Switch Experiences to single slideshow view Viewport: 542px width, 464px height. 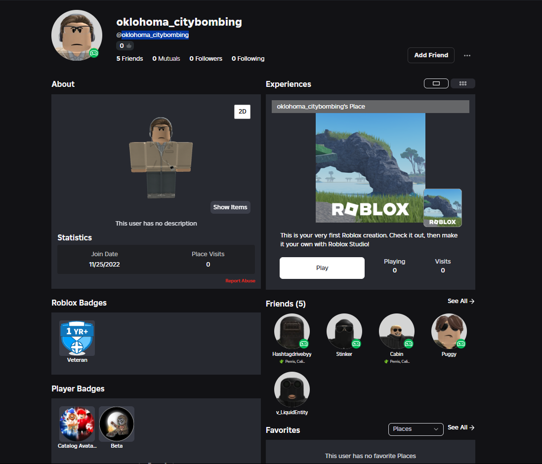[436, 83]
